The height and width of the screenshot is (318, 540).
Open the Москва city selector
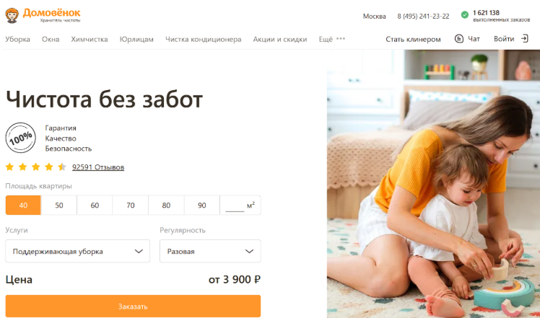coord(374,16)
